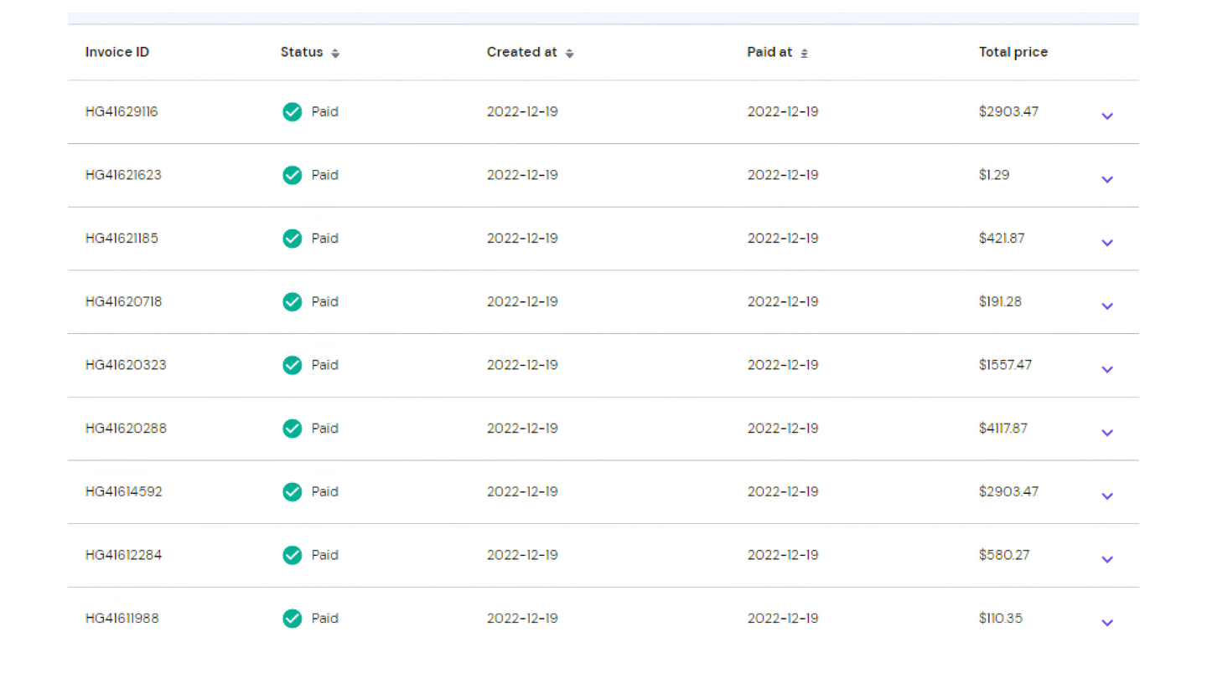
Task: Expand the $1.29 invoice row chevron
Action: [x=1106, y=179]
